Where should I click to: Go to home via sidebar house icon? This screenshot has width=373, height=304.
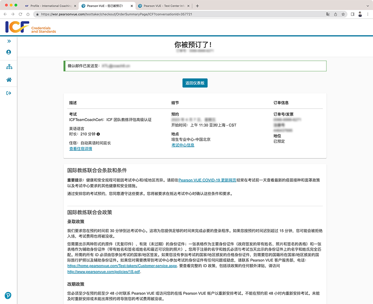pyautogui.click(x=9, y=80)
